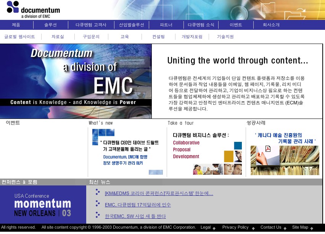325x234 pixels.
Task: Open KM&EDMS 코리아 콘퍼런스 news link
Action: pos(159,193)
